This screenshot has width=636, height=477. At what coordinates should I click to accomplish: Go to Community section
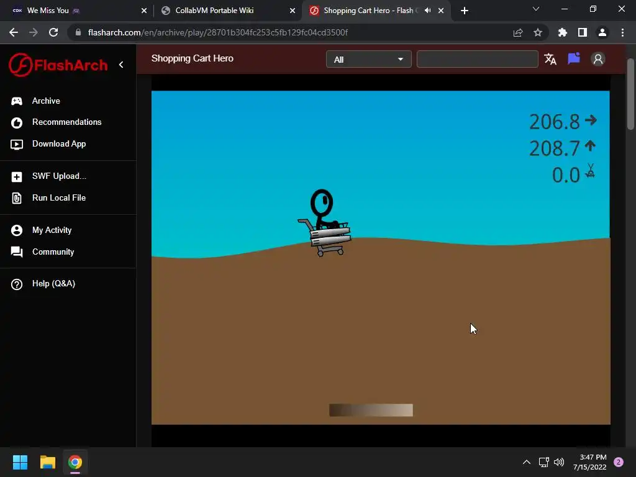pos(53,252)
